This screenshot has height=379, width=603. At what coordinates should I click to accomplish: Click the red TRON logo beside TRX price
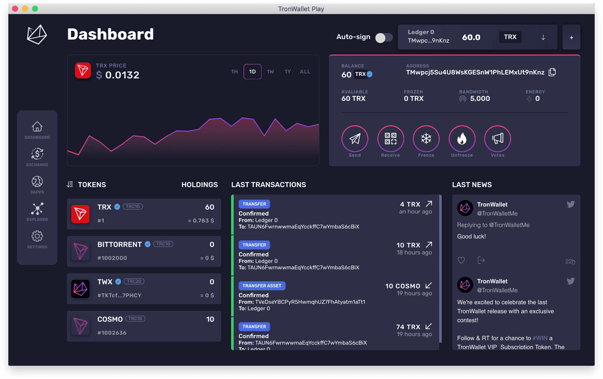point(83,71)
